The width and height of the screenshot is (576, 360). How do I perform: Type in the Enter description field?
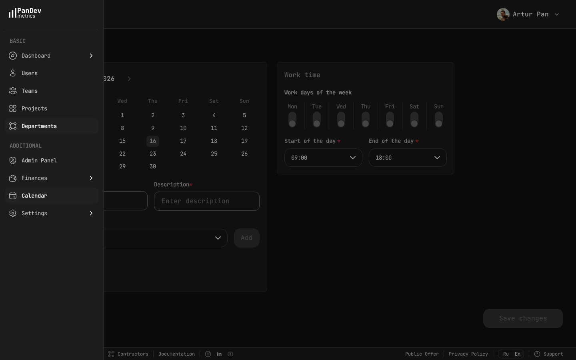point(207,201)
